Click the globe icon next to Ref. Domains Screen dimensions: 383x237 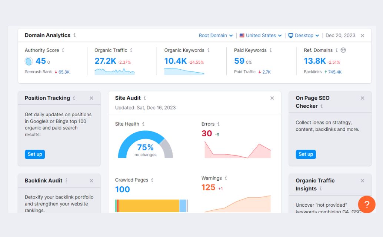coord(343,50)
